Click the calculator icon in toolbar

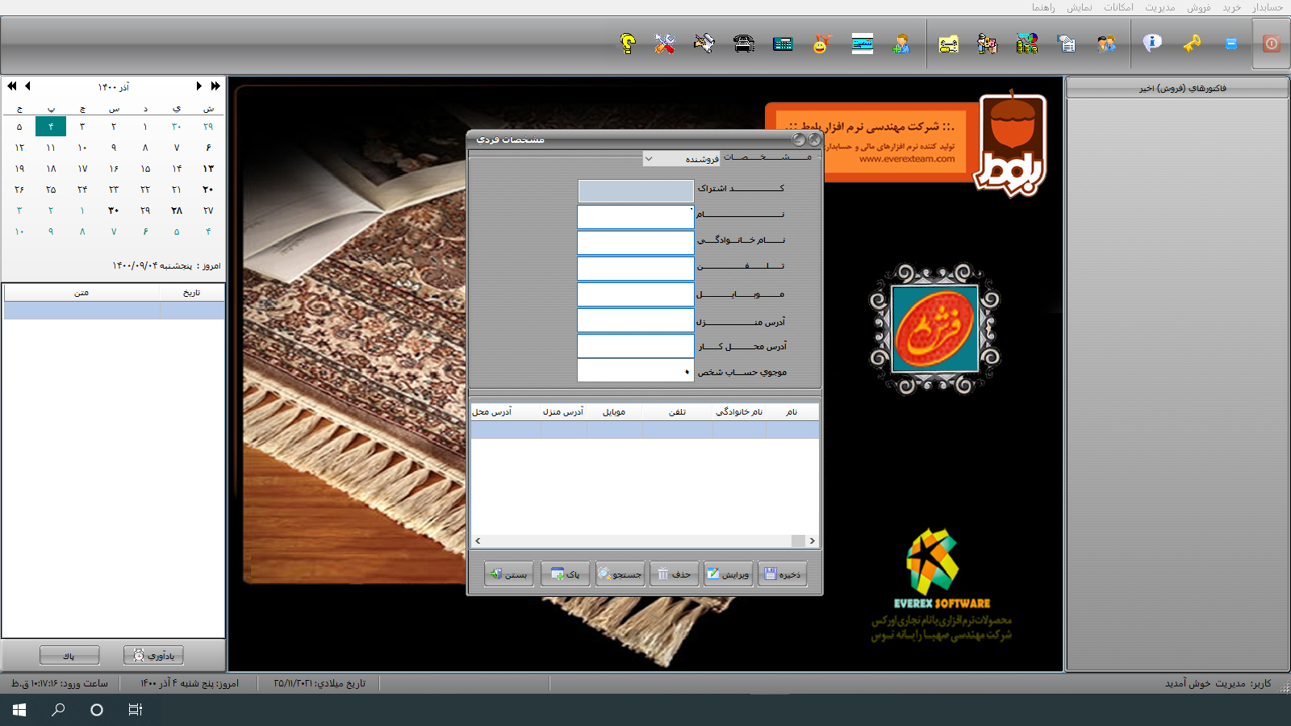783,44
